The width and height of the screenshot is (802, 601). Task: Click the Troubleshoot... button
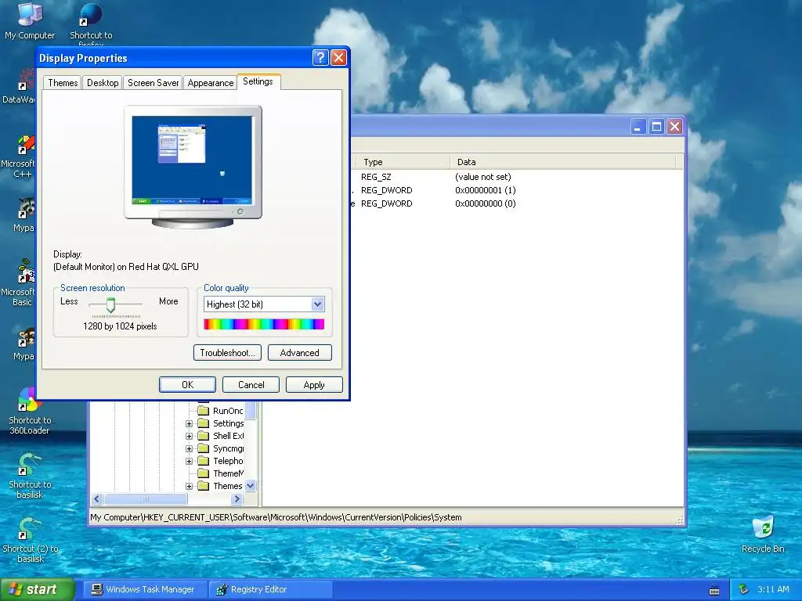(228, 353)
